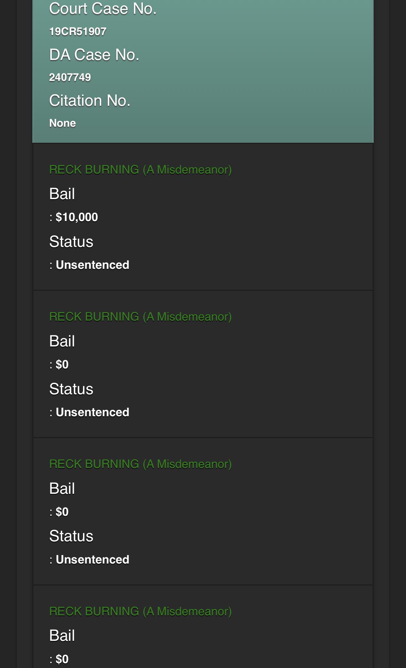Click the first charge's Status label
The image size is (406, 668).
click(71, 242)
